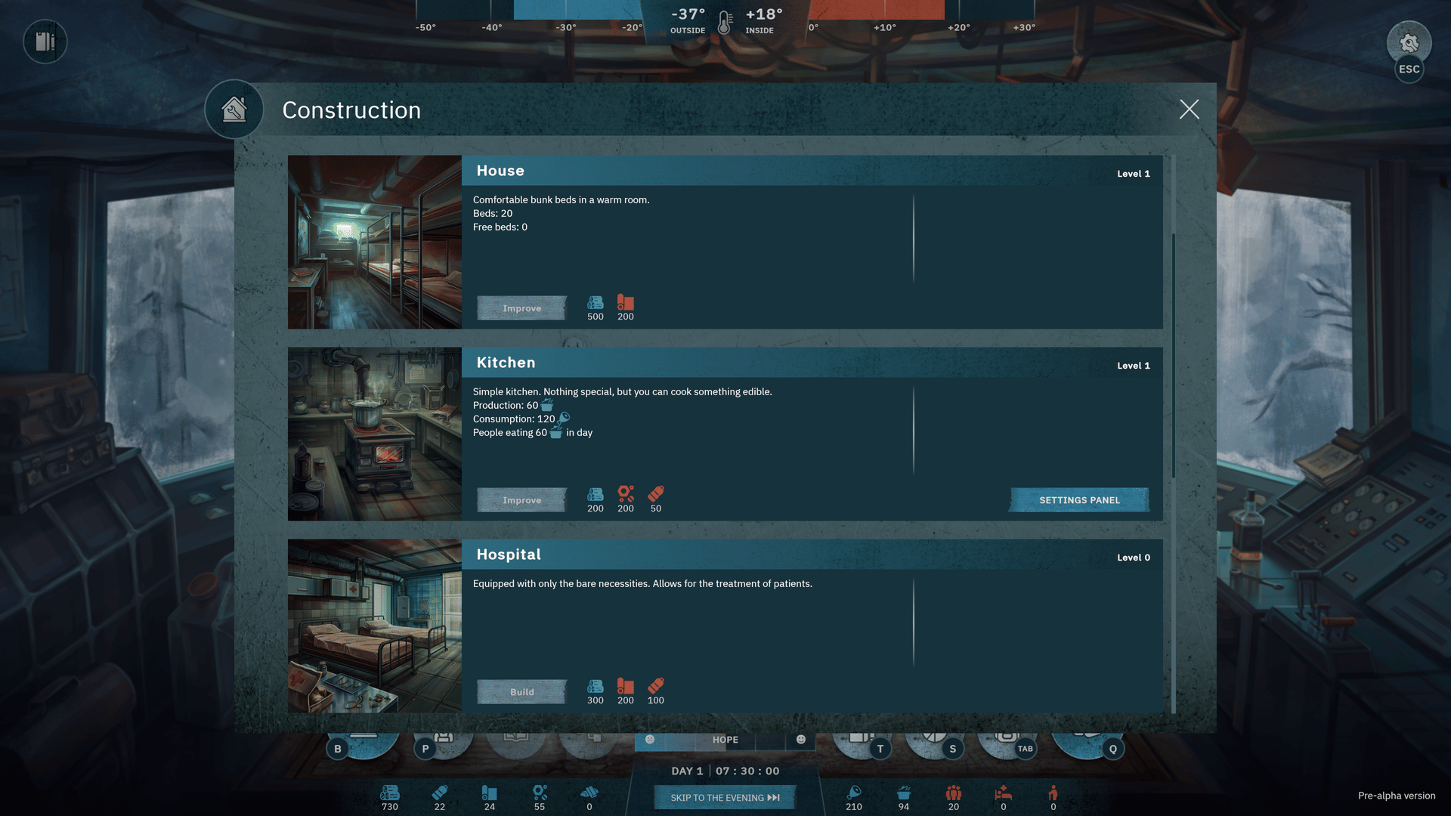Open the settings gear icon
Viewport: 1451px width, 816px height.
[1409, 42]
